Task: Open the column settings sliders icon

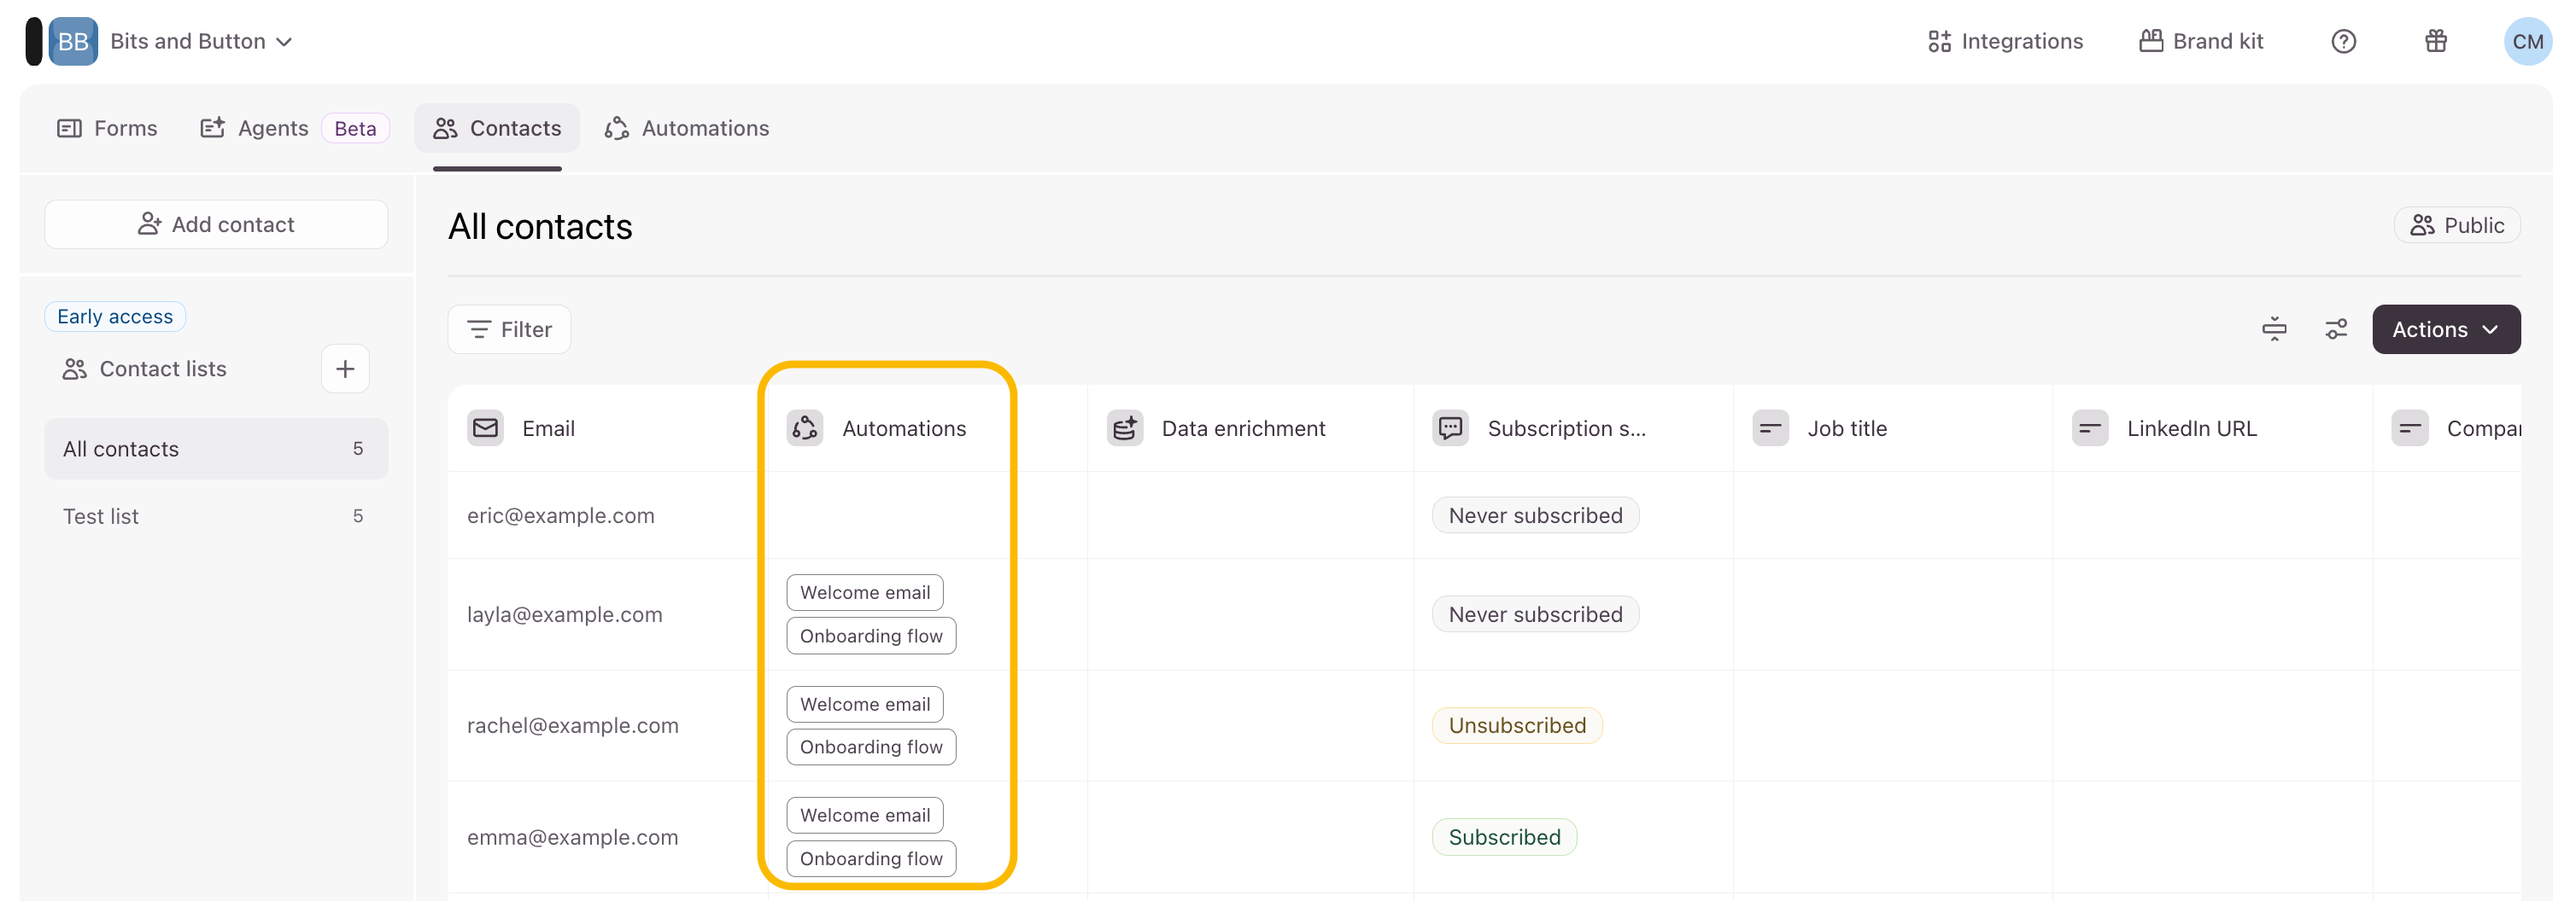Action: (2336, 329)
